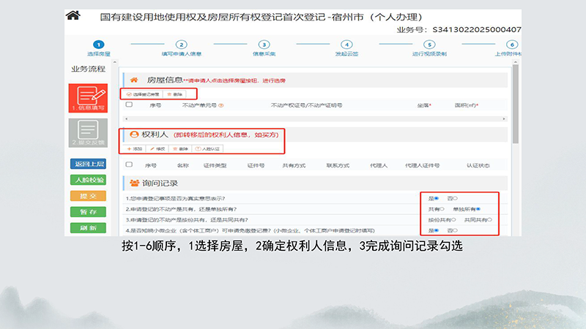Go to step 2 填写申请人信息
This screenshot has width=586, height=329.
[x=182, y=45]
